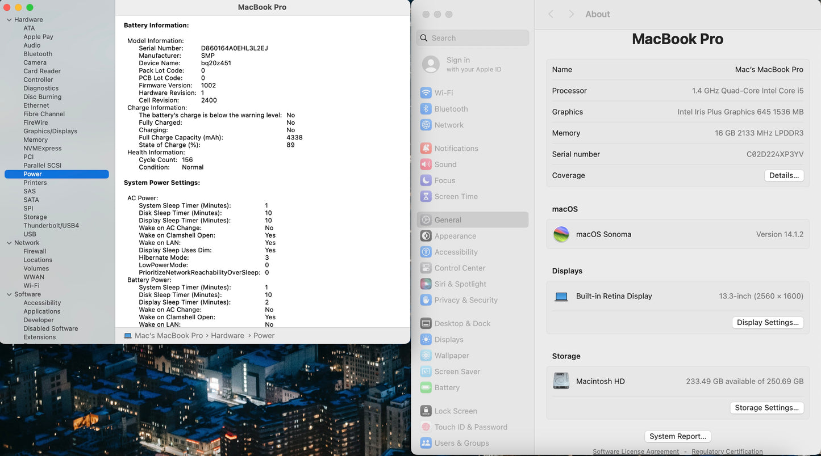Open System Report... button

677,436
